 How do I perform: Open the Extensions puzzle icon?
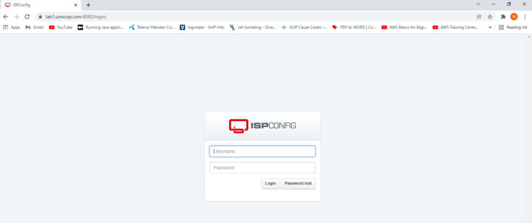click(x=503, y=17)
